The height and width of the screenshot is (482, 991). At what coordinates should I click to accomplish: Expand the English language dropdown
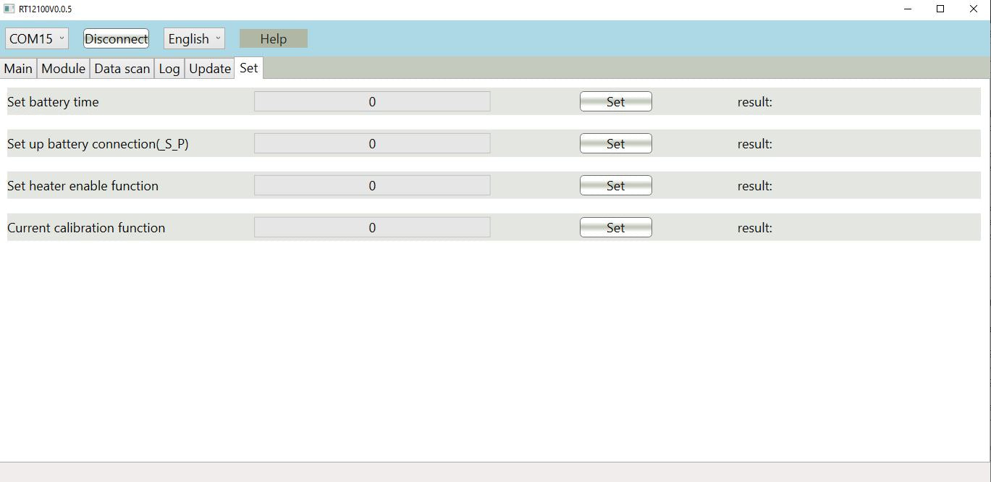point(194,39)
